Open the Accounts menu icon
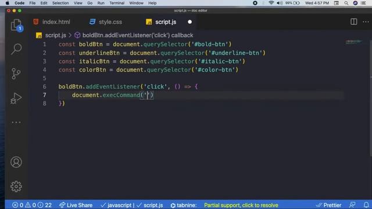This screenshot has height=209, width=372. [x=16, y=163]
